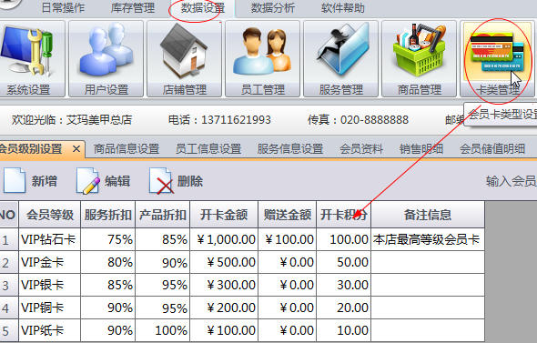Click the 赠送金额 column header
Viewport: 537px width, 343px height.
[288, 215]
